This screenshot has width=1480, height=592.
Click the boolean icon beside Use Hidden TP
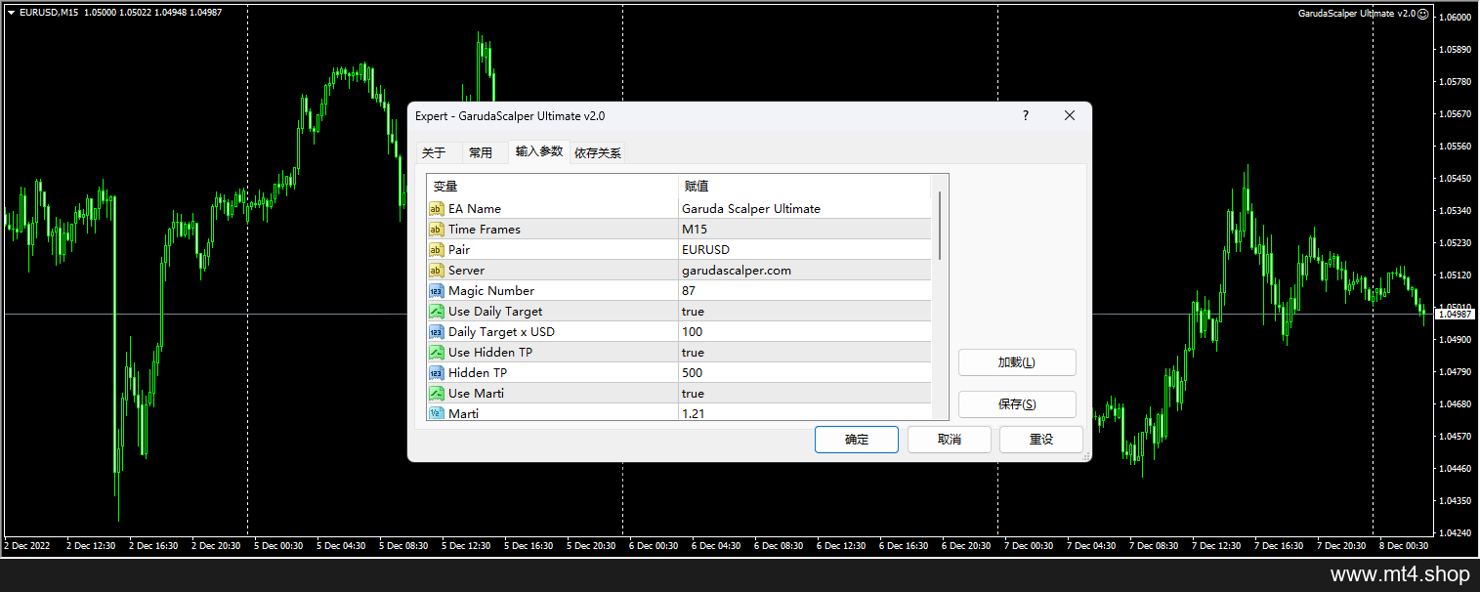click(437, 353)
